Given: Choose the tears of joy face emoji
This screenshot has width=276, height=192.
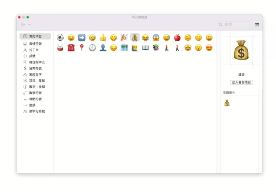Looking at the screenshot, I should coord(145,38).
